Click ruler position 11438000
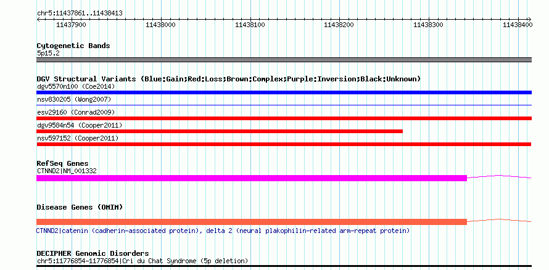 [161, 25]
